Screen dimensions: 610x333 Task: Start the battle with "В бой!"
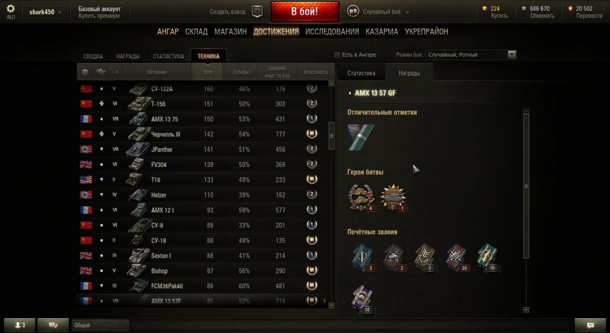tap(304, 12)
